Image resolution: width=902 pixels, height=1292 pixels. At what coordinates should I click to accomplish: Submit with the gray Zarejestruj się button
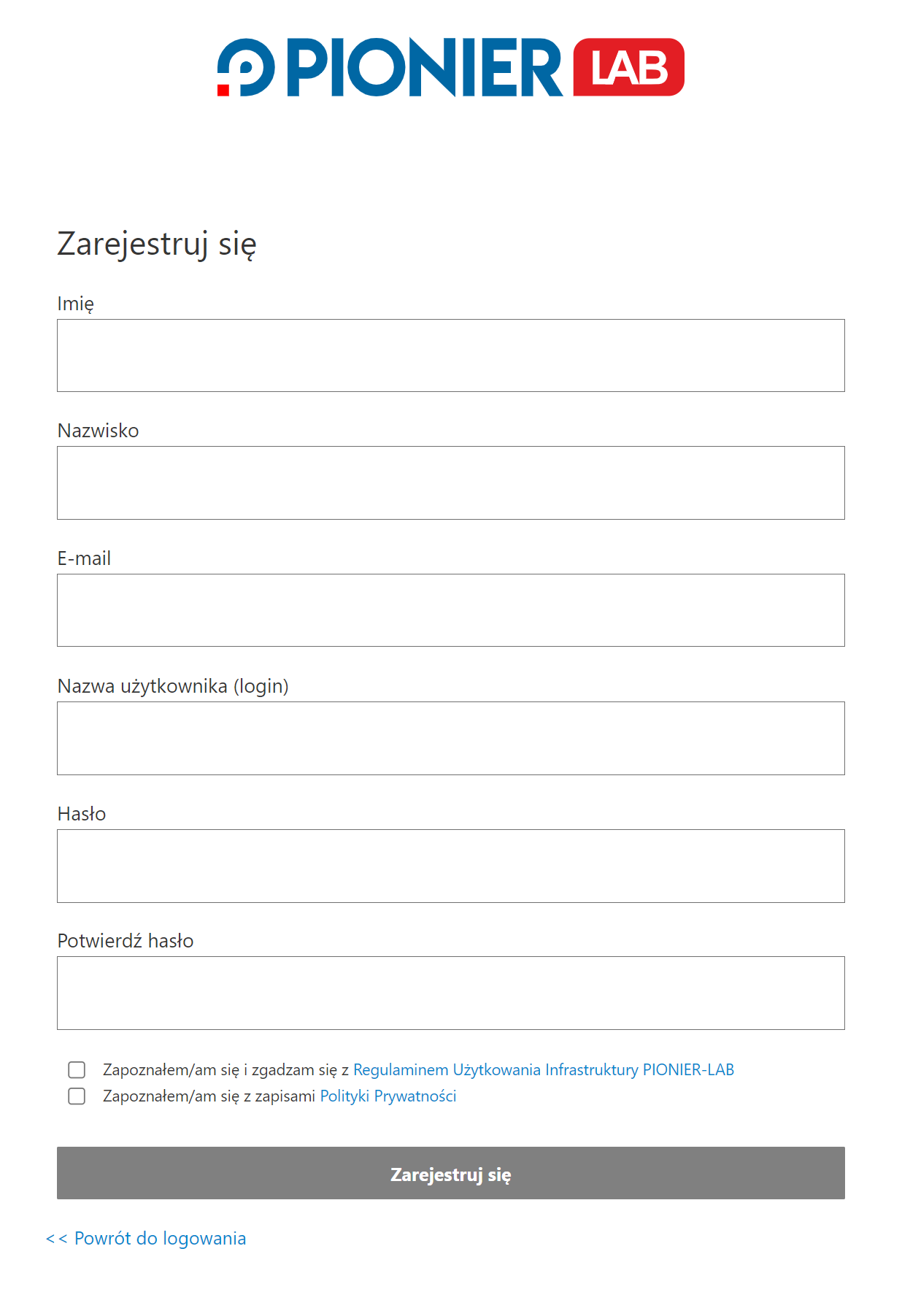click(451, 1173)
